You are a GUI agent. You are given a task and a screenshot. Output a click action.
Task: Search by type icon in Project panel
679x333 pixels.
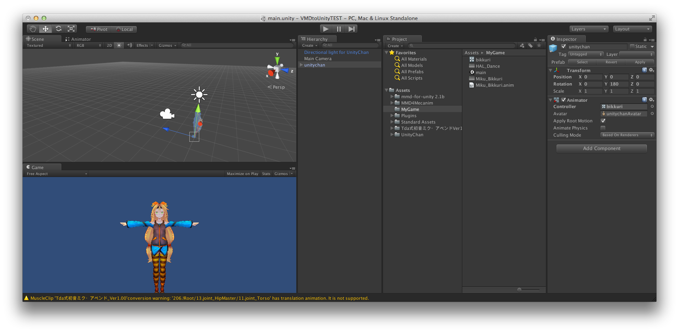coord(522,46)
